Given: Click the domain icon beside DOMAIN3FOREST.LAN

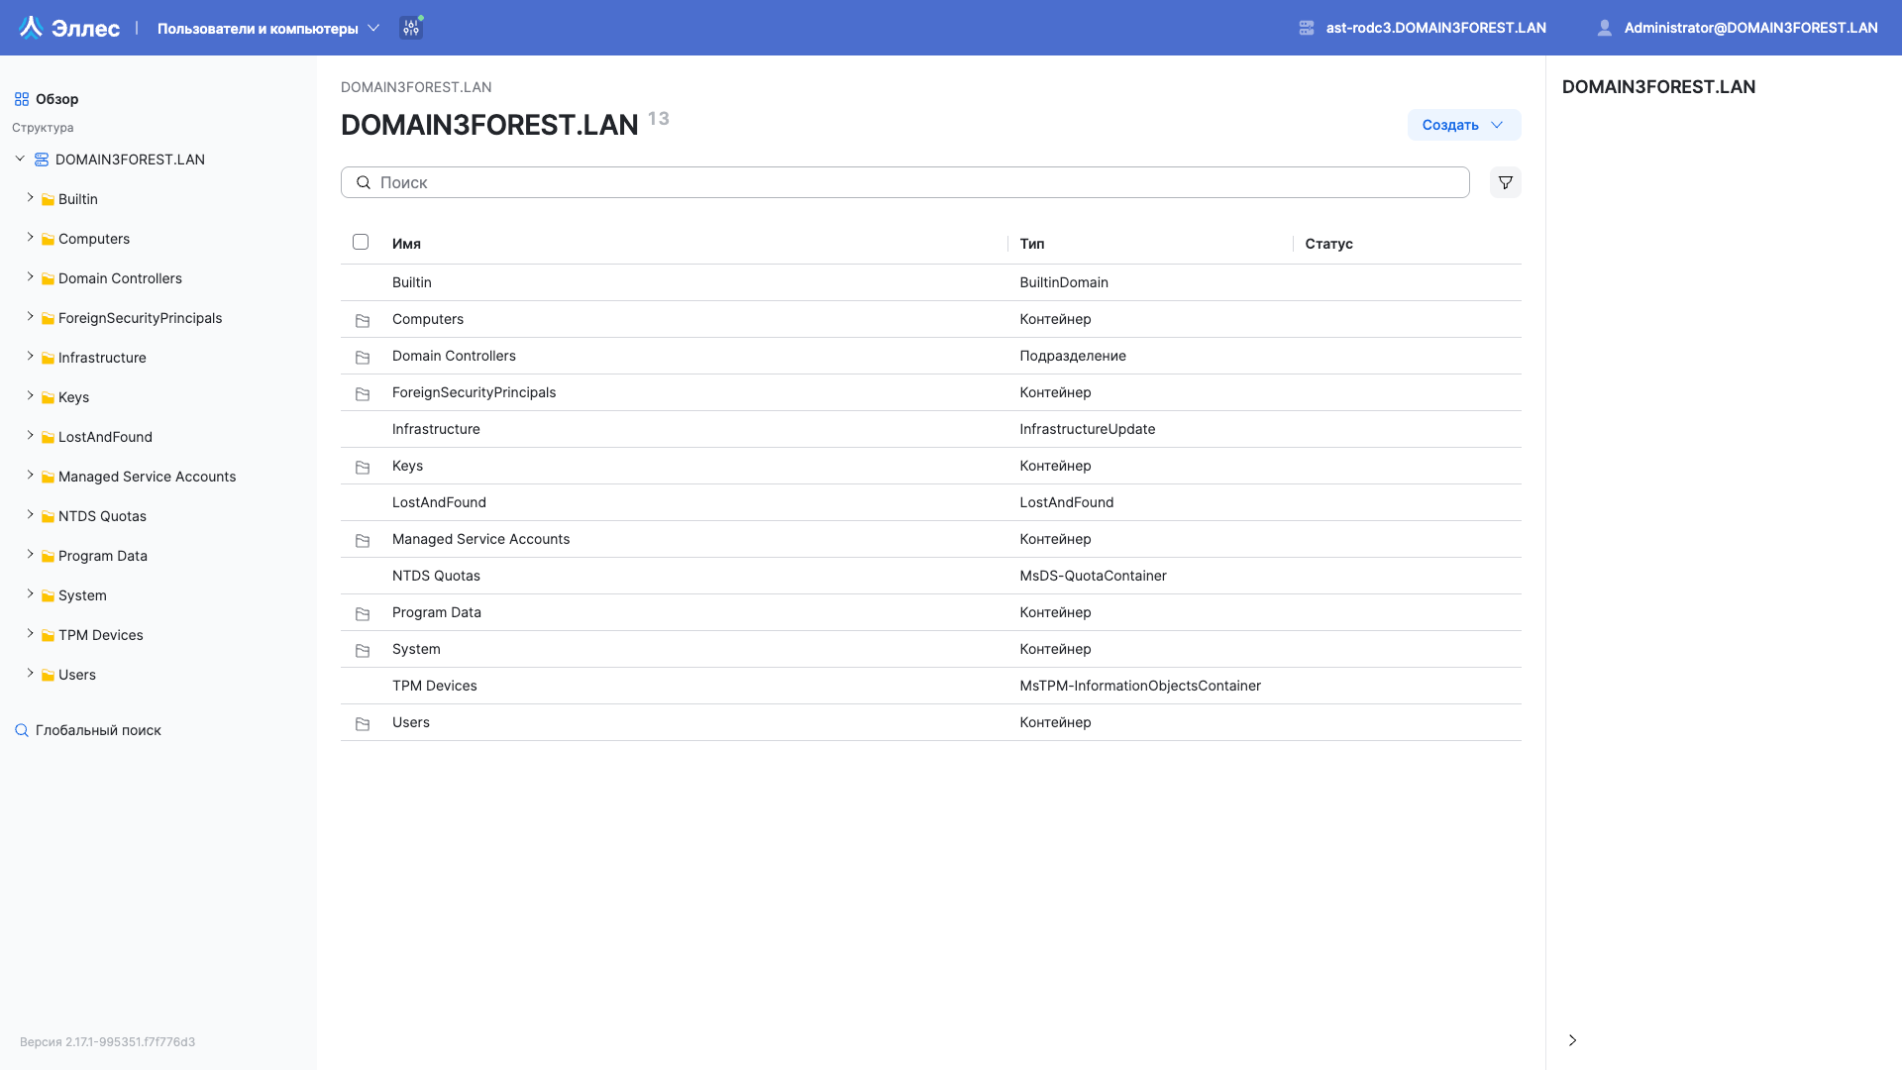Looking at the screenshot, I should [41, 159].
